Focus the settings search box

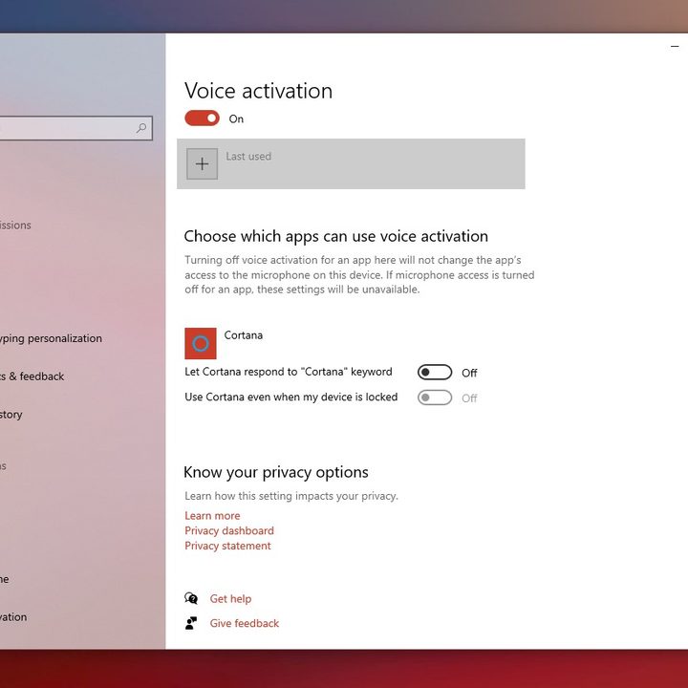tap(75, 128)
